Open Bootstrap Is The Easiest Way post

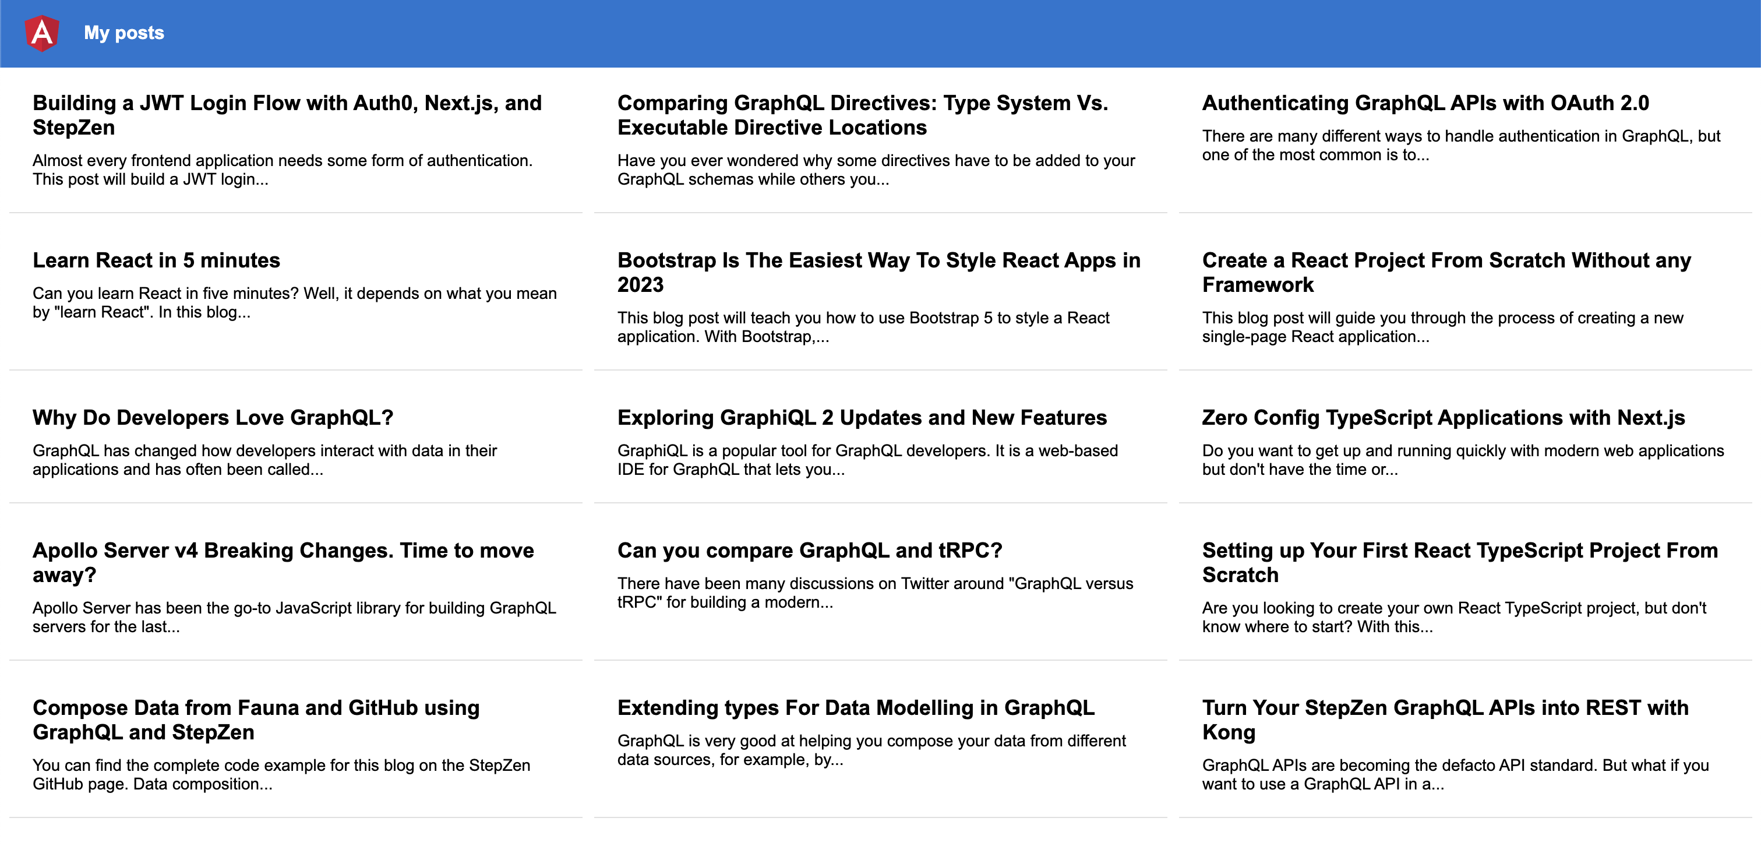[879, 272]
